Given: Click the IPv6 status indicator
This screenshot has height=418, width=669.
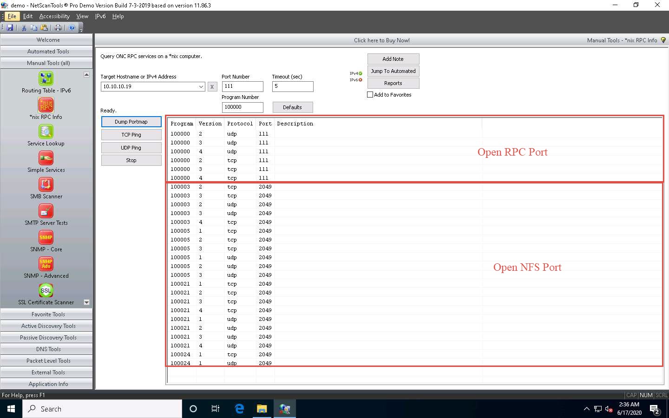Looking at the screenshot, I should [356, 80].
